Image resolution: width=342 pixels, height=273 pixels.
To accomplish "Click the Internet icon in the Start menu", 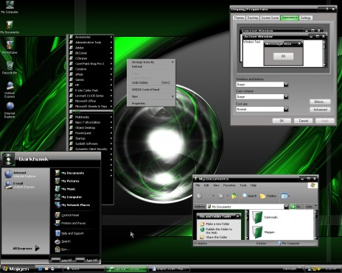I will 8,174.
